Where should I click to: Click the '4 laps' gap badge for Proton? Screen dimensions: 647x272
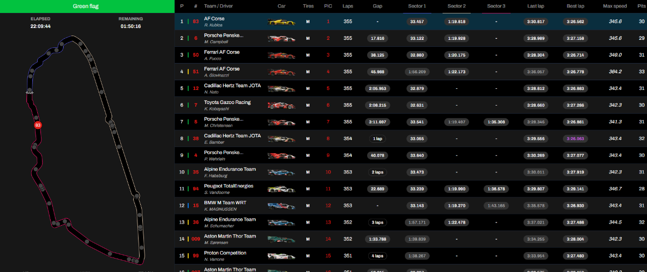377,256
